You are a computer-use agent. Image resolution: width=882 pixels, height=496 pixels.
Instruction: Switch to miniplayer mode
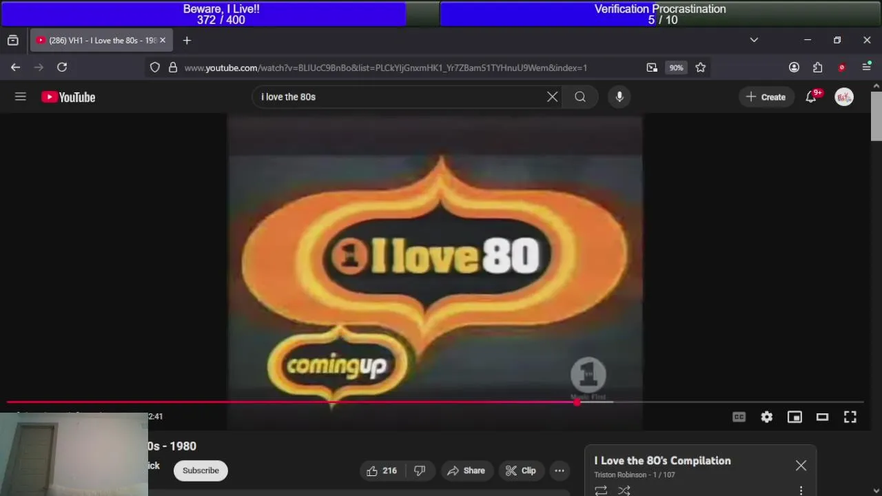click(794, 417)
